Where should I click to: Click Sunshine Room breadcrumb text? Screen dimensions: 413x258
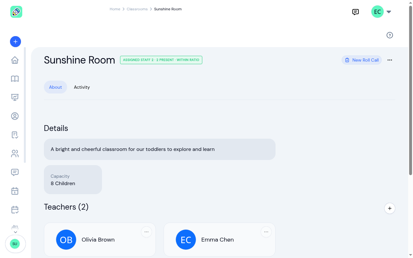(168, 9)
